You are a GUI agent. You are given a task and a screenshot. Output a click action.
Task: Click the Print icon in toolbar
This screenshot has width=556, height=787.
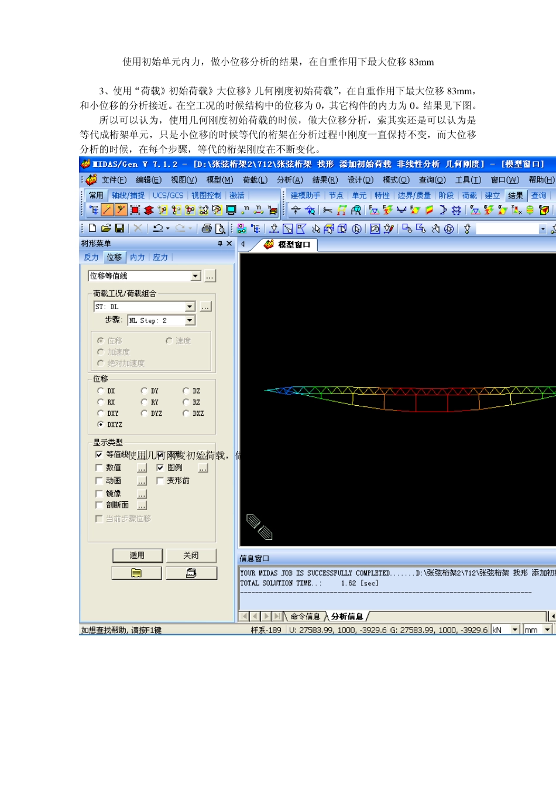point(207,228)
